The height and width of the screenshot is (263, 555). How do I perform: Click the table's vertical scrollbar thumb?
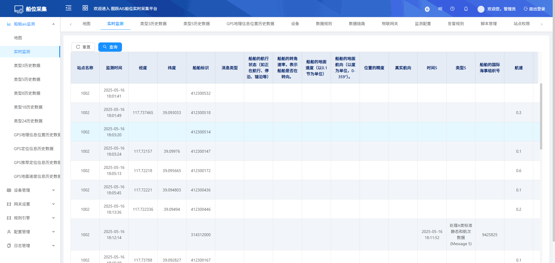541,116
